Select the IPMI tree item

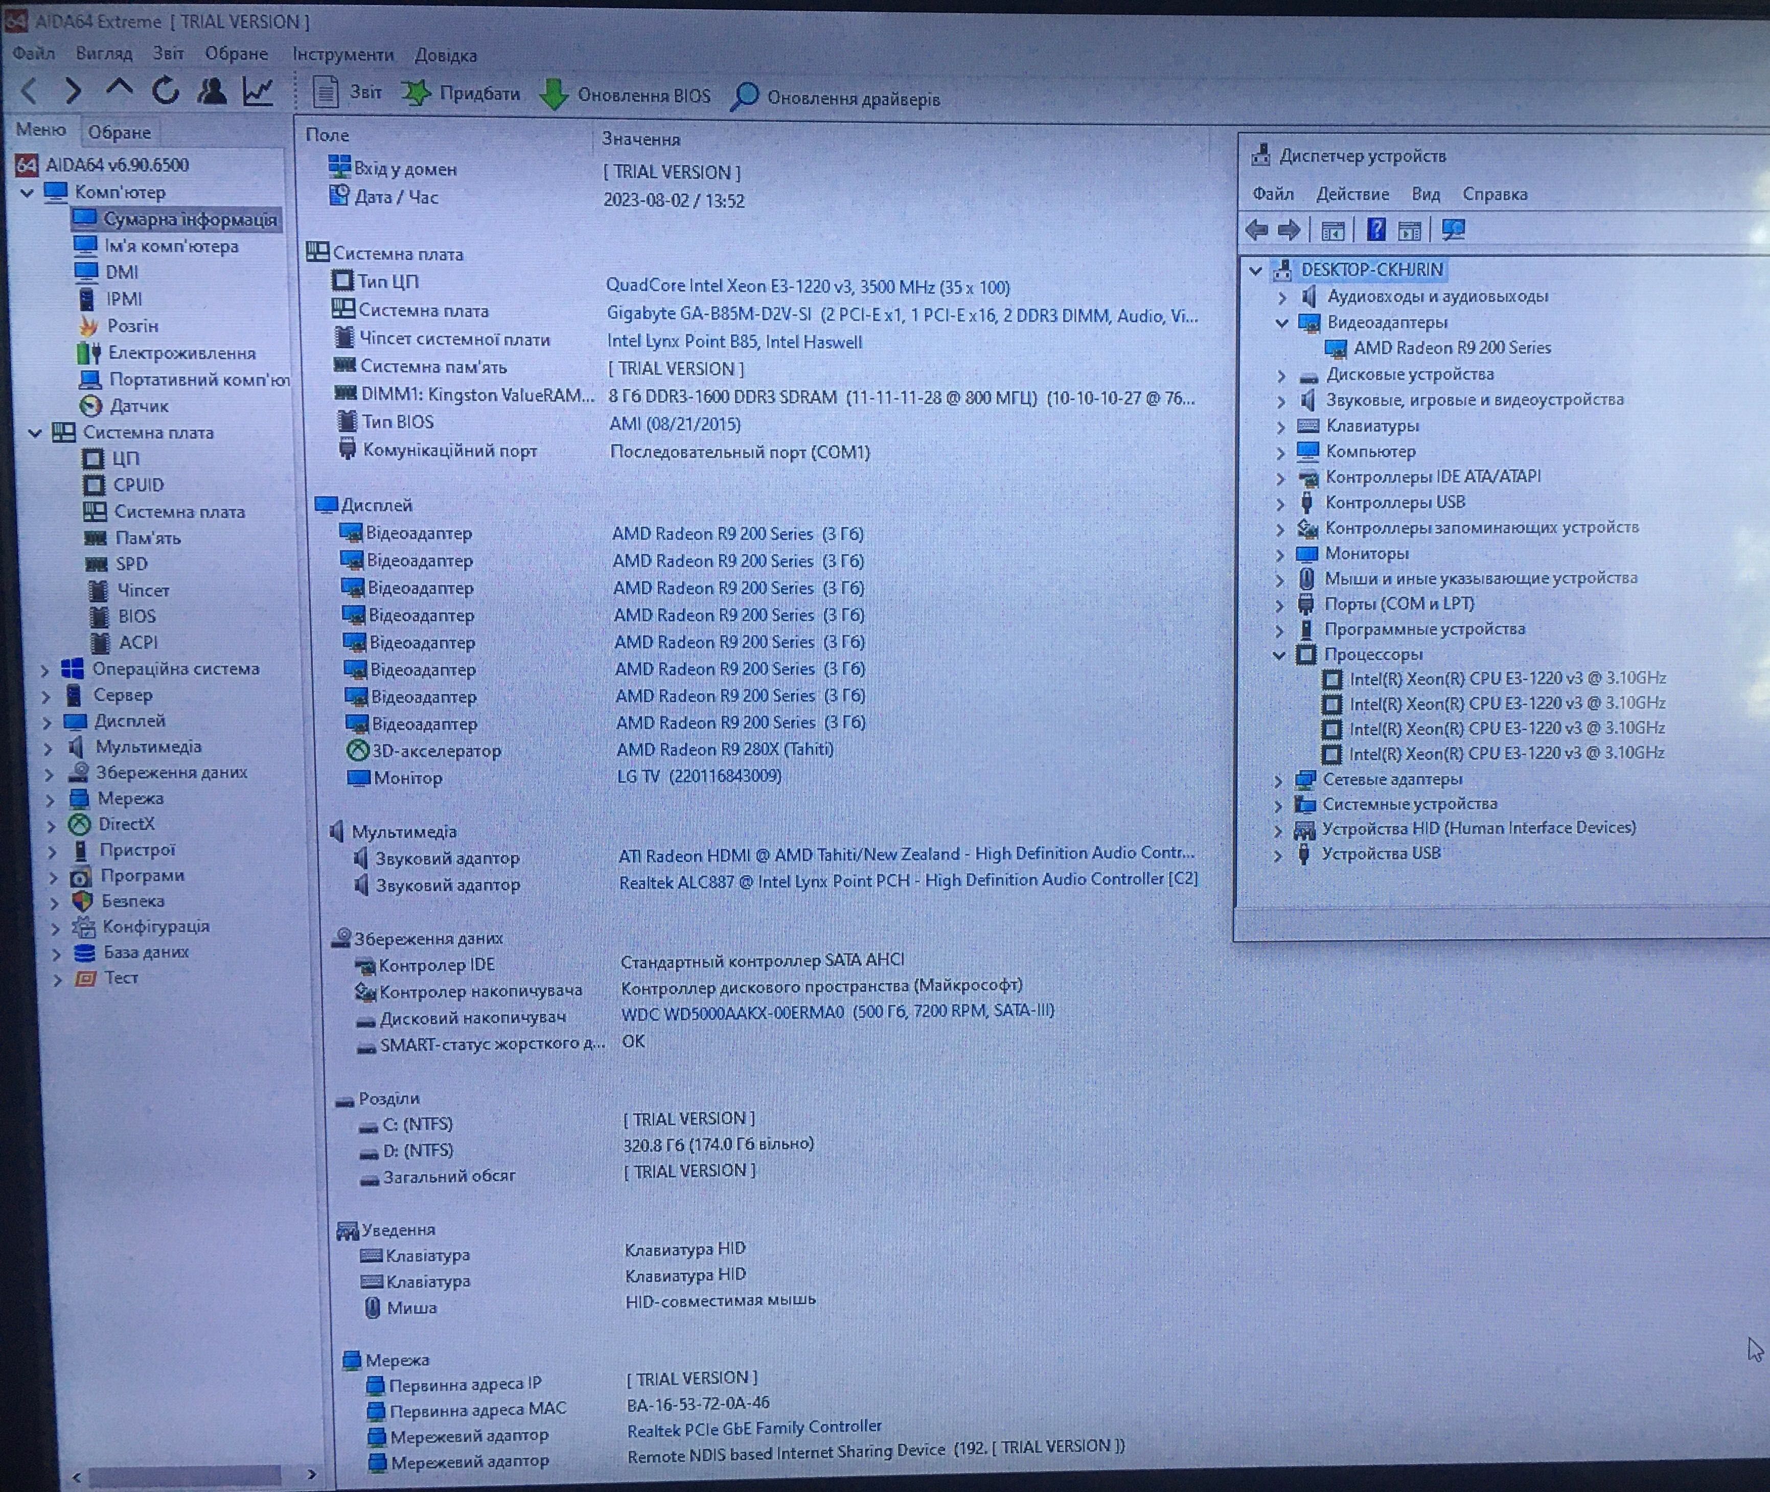pyautogui.click(x=110, y=299)
